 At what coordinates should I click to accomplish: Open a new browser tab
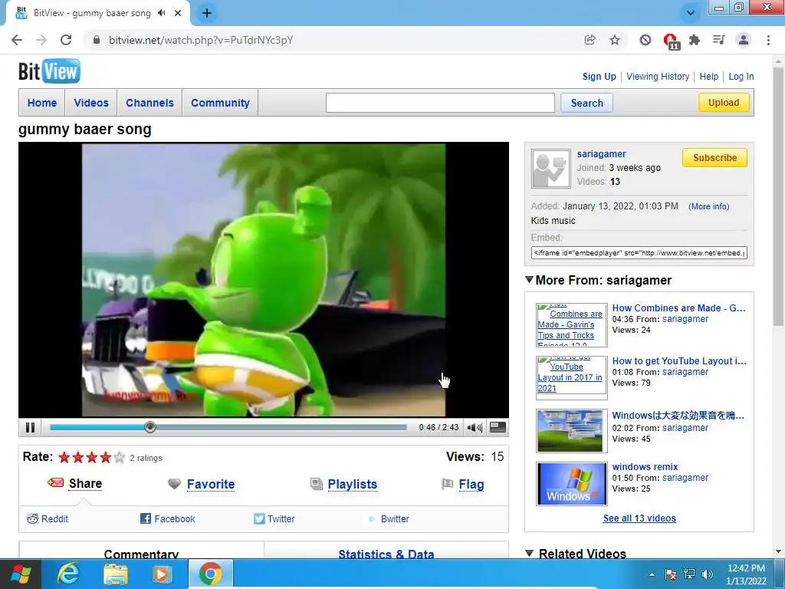pos(207,13)
